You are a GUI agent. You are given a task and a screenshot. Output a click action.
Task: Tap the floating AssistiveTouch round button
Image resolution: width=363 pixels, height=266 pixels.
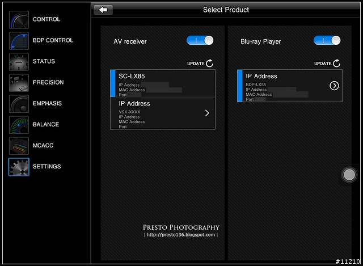(349, 175)
